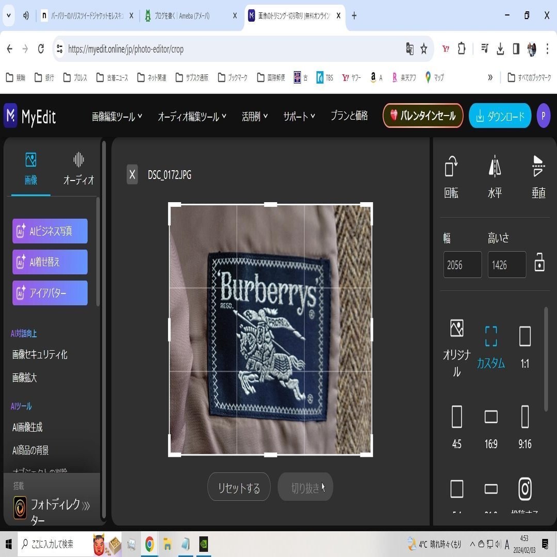Reload the current page

41,48
